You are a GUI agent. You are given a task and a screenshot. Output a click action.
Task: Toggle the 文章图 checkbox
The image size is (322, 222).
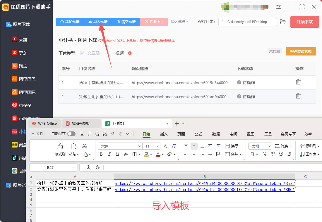click(x=82, y=53)
